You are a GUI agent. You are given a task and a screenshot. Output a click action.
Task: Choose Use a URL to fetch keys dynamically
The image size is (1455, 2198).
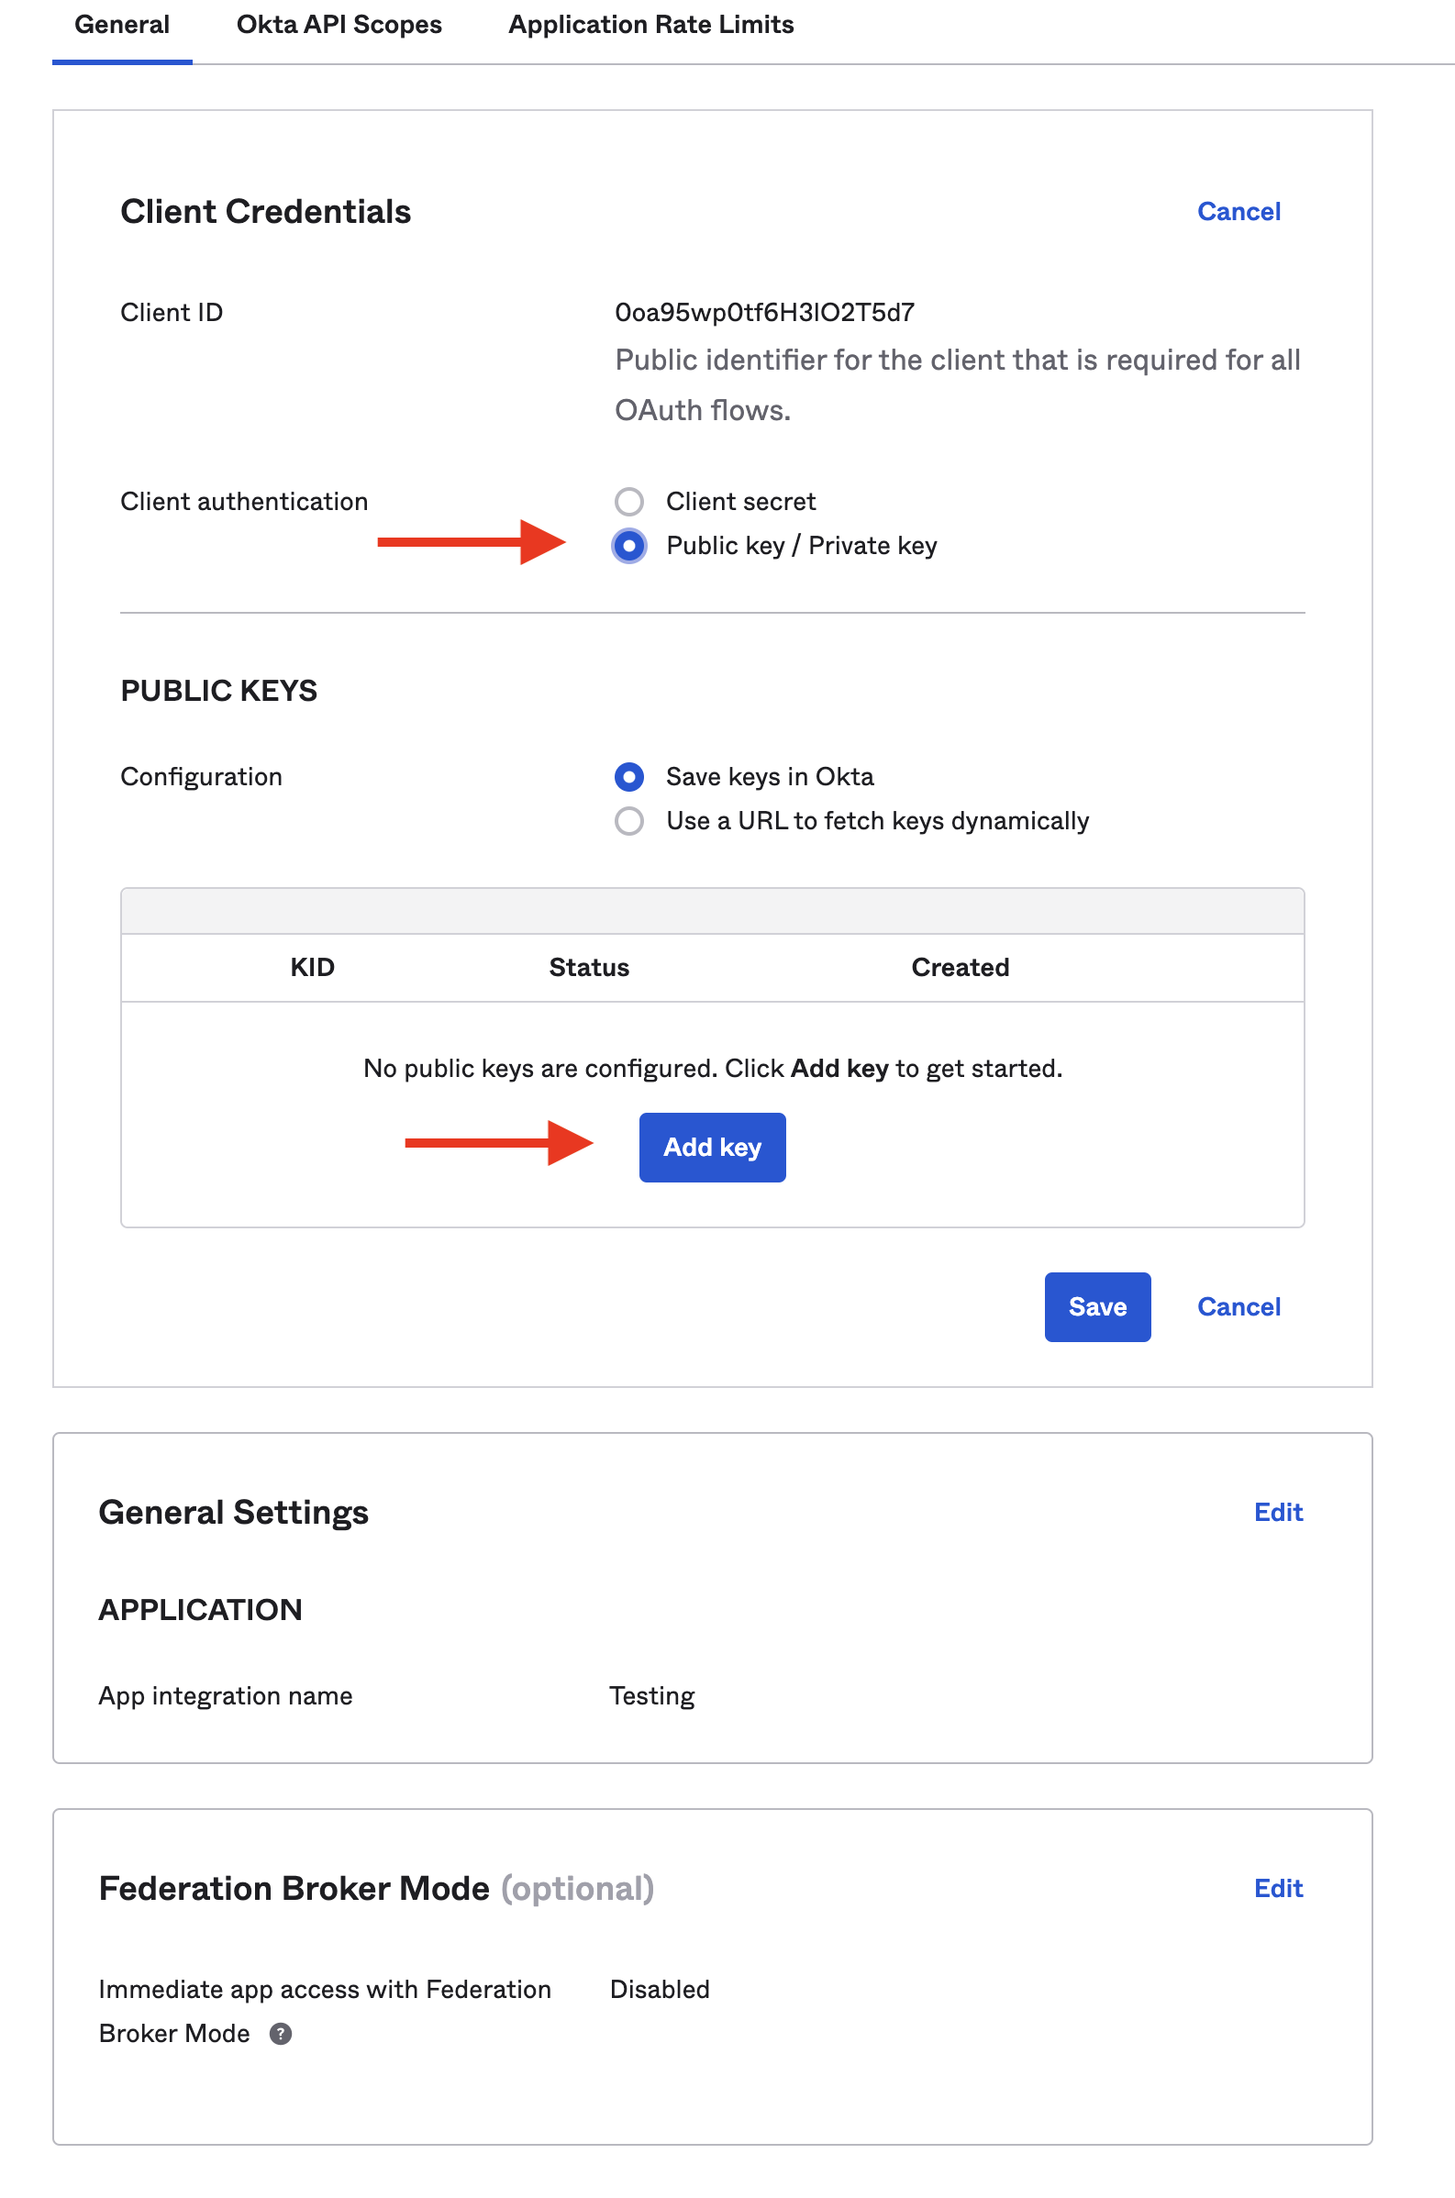click(x=629, y=821)
